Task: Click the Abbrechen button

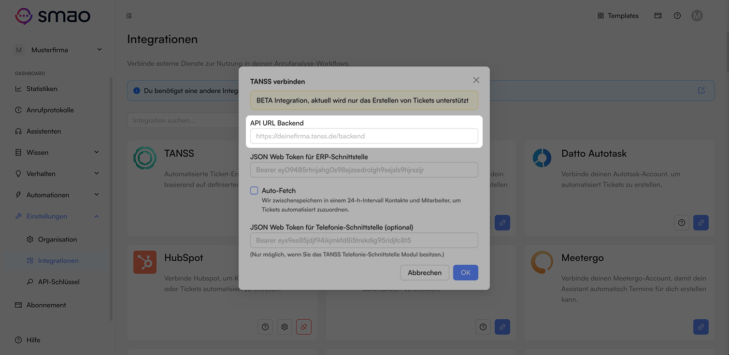Action: (425, 273)
